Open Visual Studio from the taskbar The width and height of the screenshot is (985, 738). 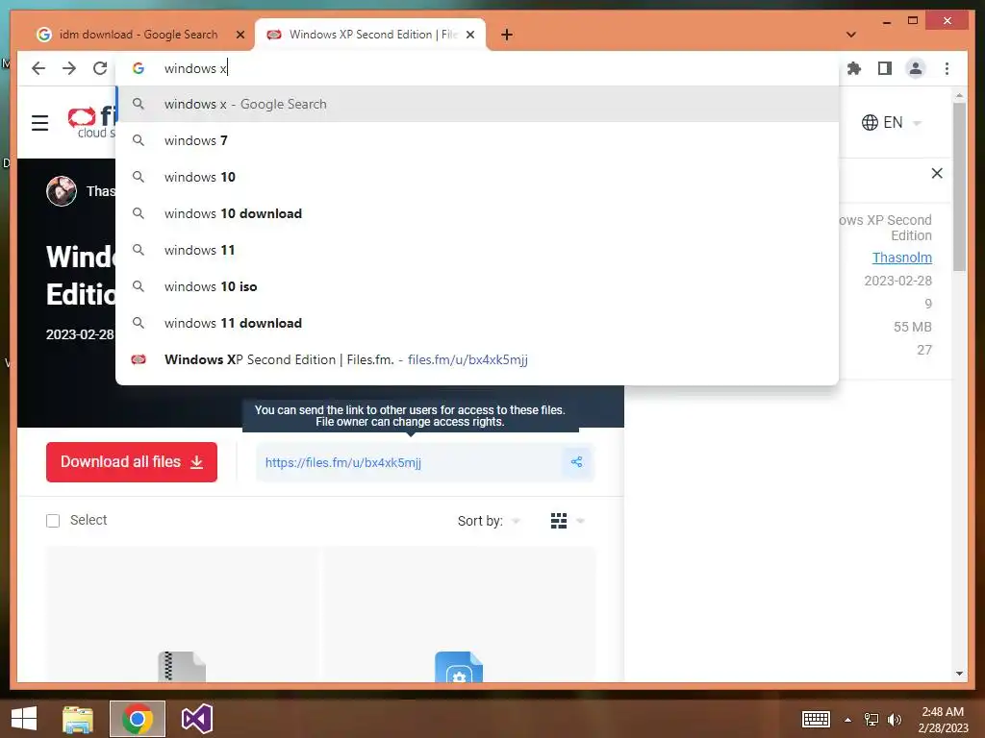(196, 719)
